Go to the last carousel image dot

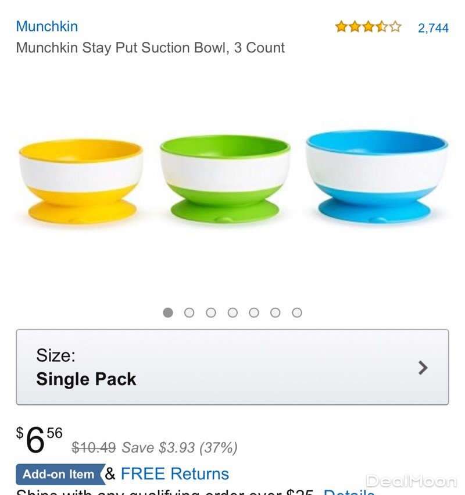297,313
